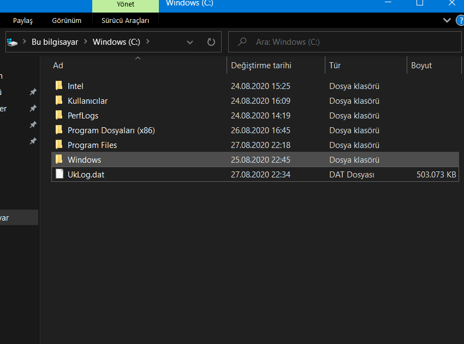Maximize the File Explorer window
The height and width of the screenshot is (344, 464).
(x=420, y=3)
